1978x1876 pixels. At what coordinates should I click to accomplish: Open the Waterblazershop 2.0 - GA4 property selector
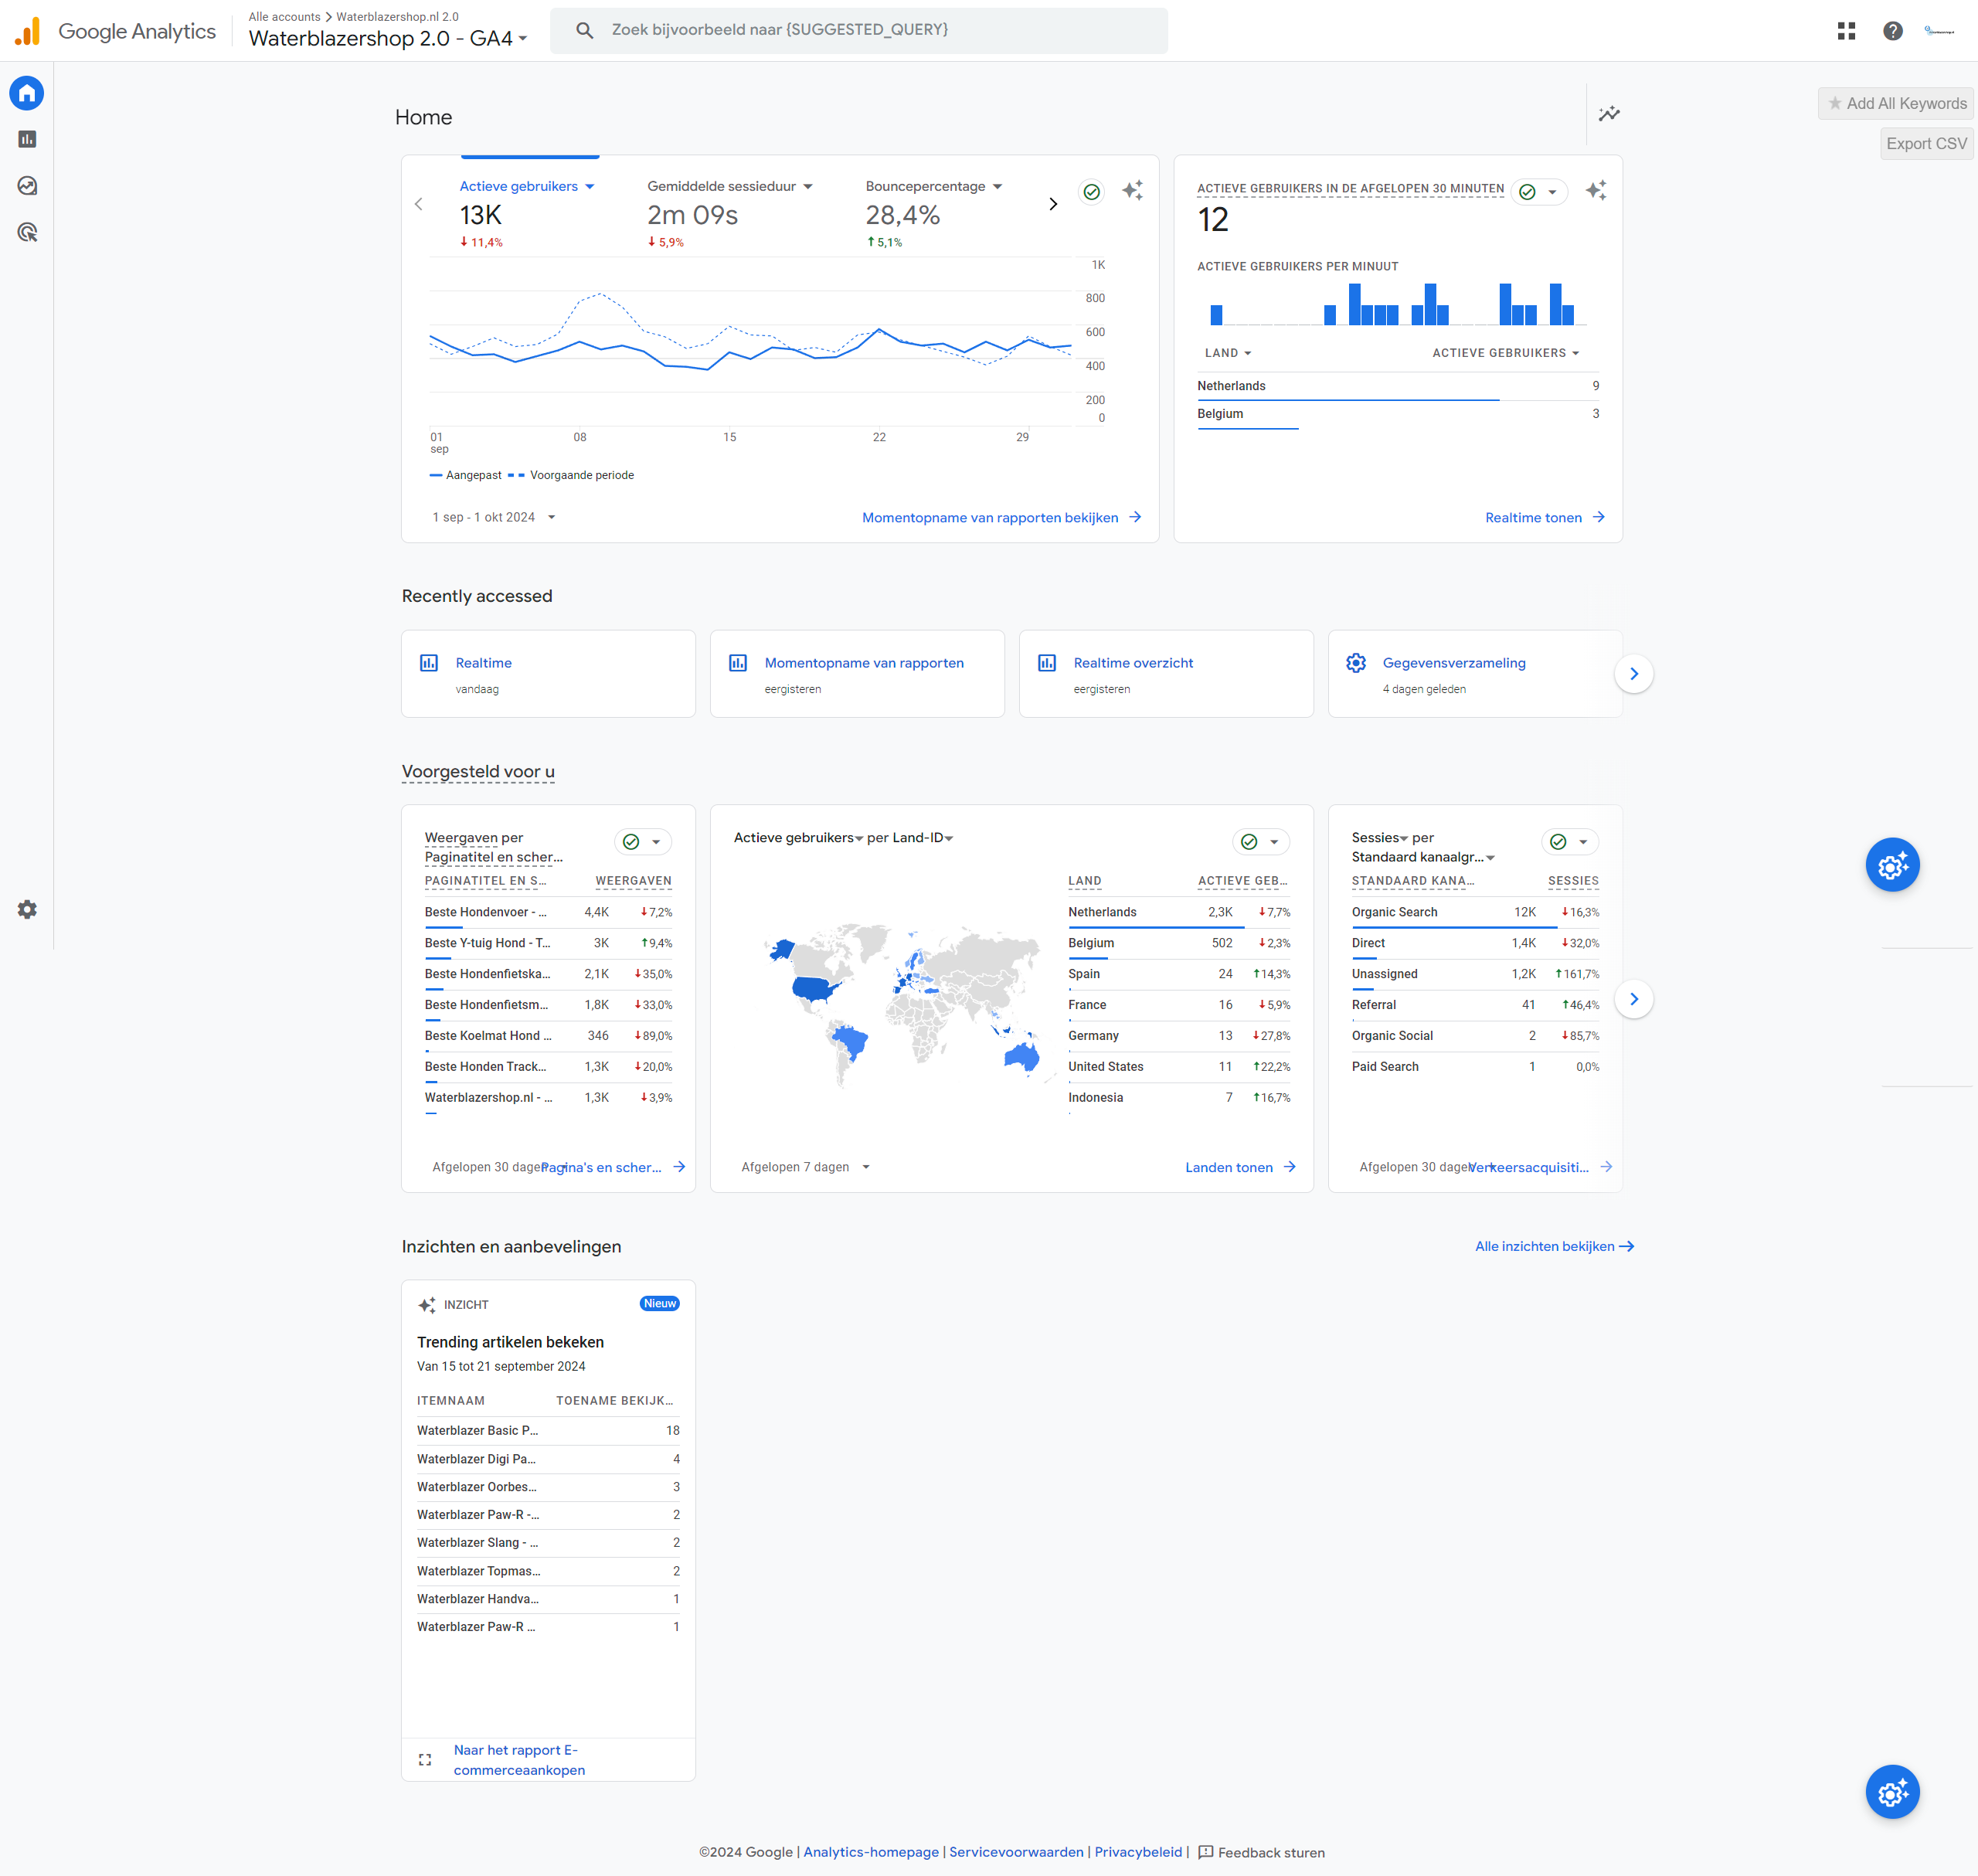[x=388, y=38]
